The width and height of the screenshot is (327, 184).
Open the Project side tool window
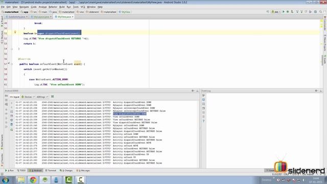[x=2, y=21]
